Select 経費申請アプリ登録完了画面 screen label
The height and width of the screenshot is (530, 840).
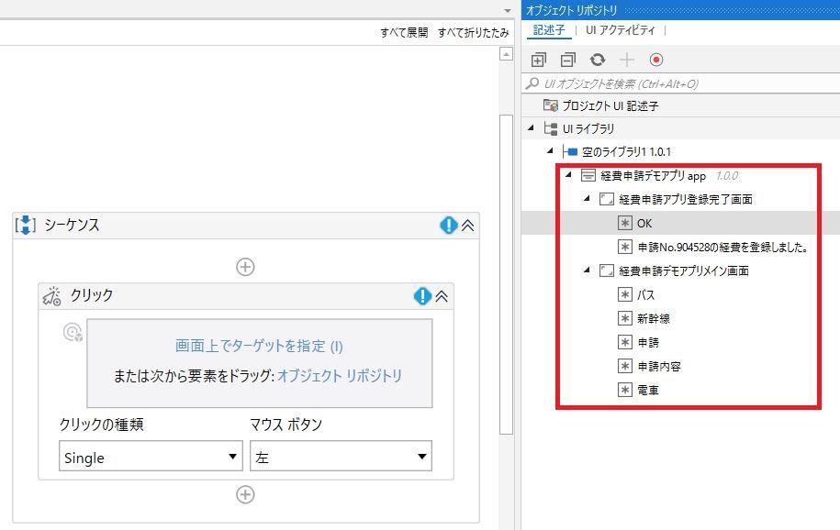[x=686, y=200]
